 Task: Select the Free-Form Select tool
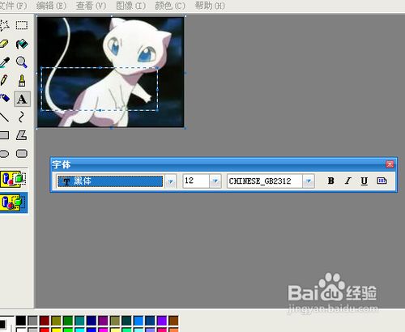[4, 25]
